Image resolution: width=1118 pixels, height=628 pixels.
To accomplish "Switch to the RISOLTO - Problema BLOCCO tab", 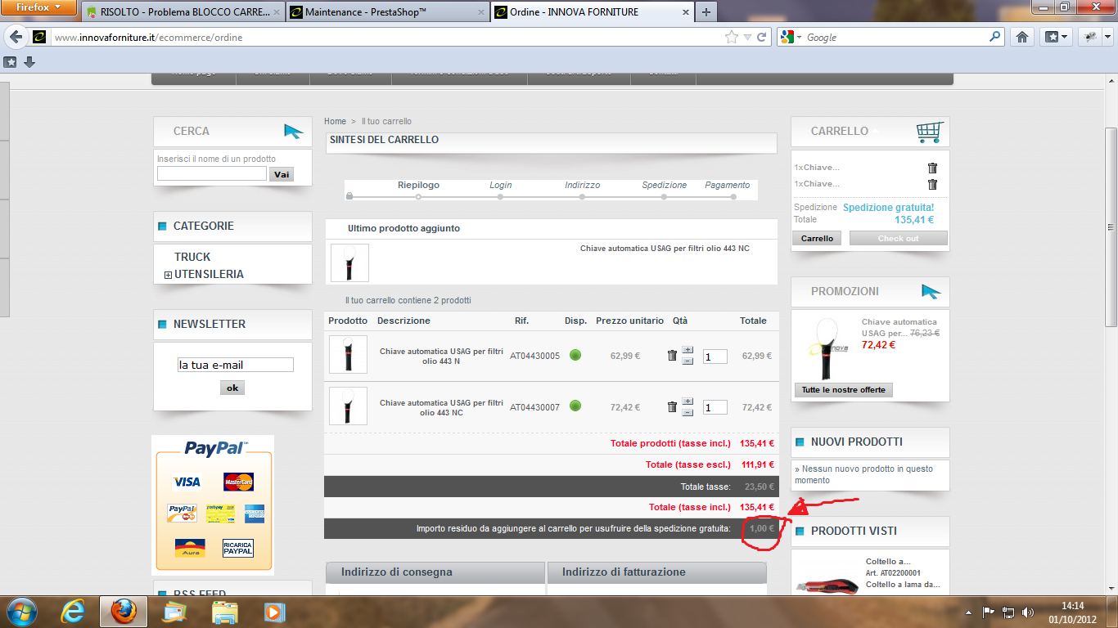I will pyautogui.click(x=183, y=12).
